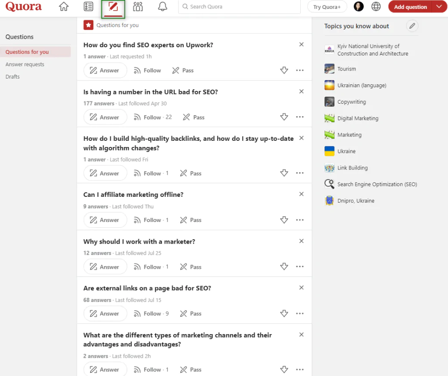
Task: Open the Spaces people icon
Action: coord(138,7)
